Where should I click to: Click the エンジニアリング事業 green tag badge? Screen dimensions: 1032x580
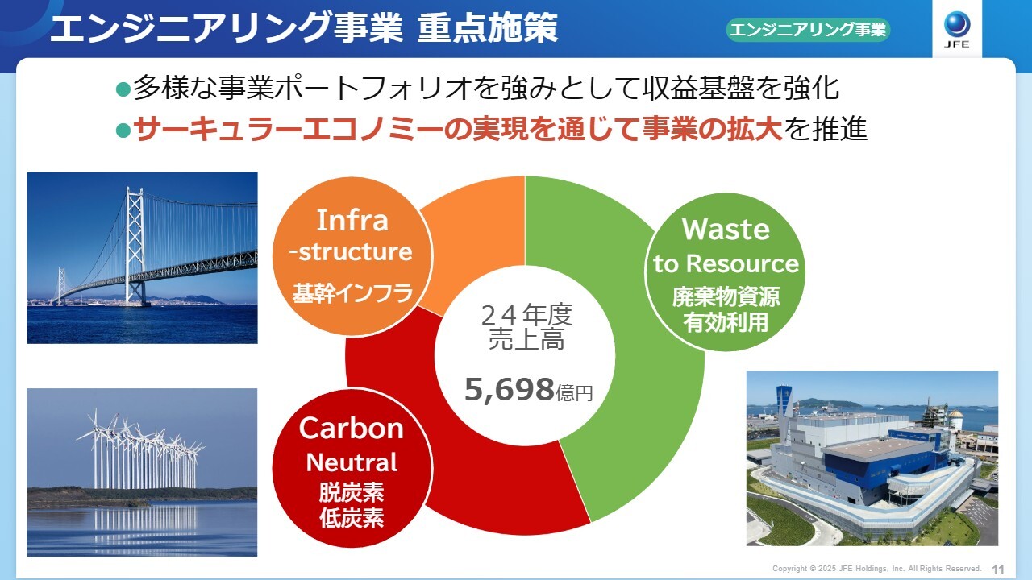pyautogui.click(x=809, y=30)
